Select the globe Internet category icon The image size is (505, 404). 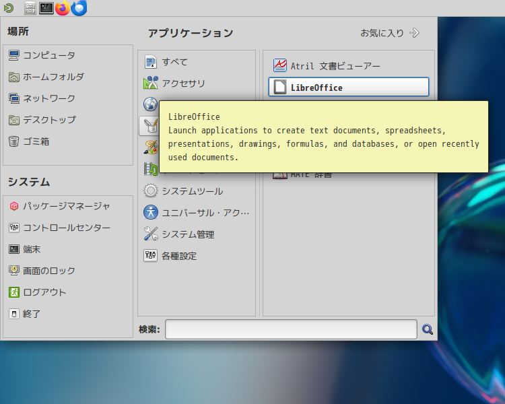point(150,104)
